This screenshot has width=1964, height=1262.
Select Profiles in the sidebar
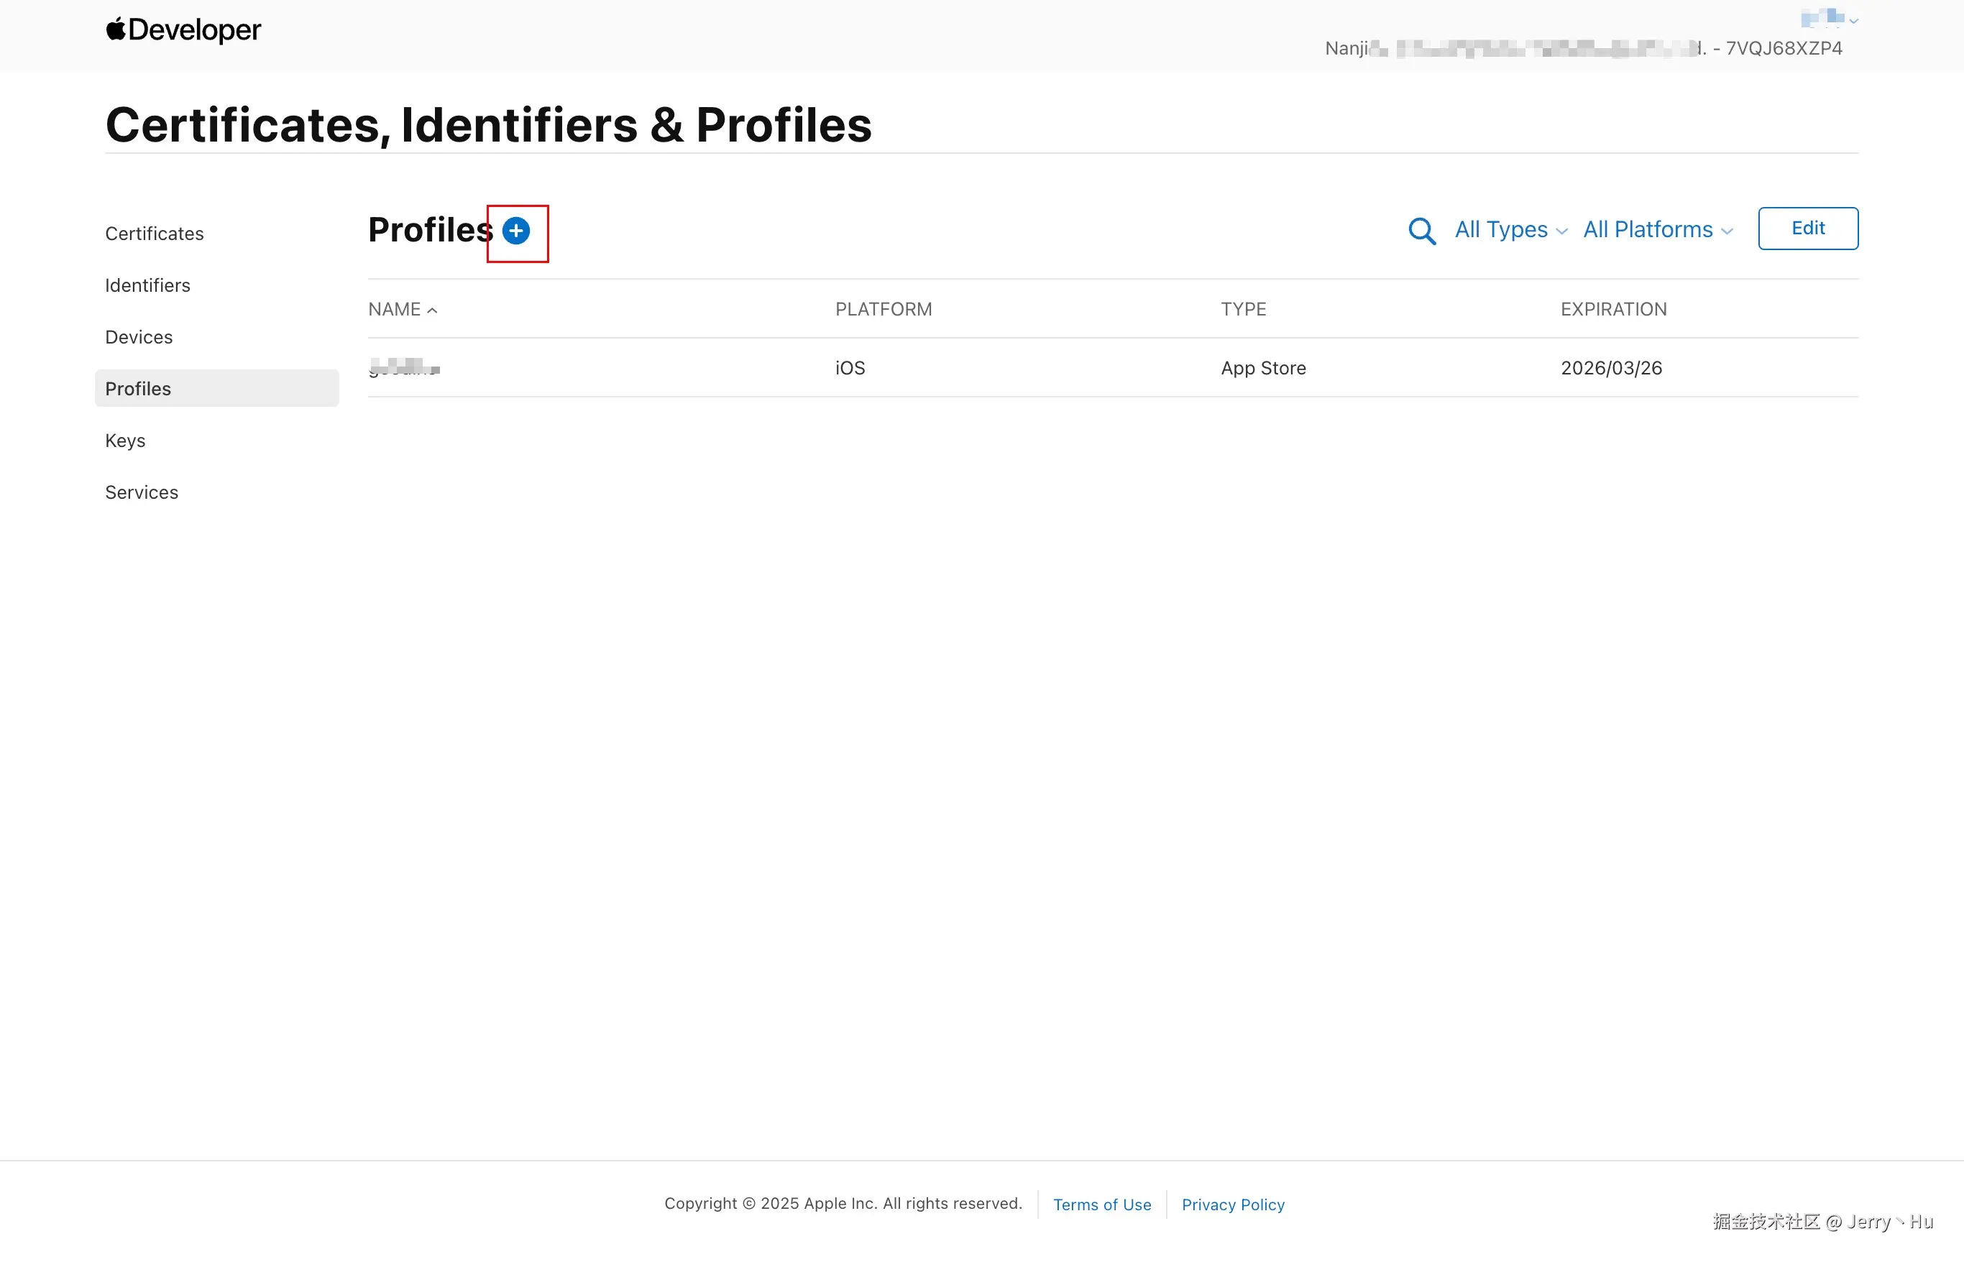pyautogui.click(x=138, y=388)
